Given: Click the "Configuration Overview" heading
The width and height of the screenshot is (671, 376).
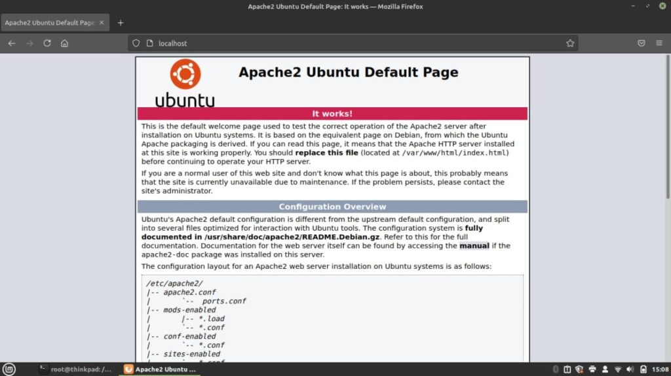Looking at the screenshot, I should [x=332, y=207].
